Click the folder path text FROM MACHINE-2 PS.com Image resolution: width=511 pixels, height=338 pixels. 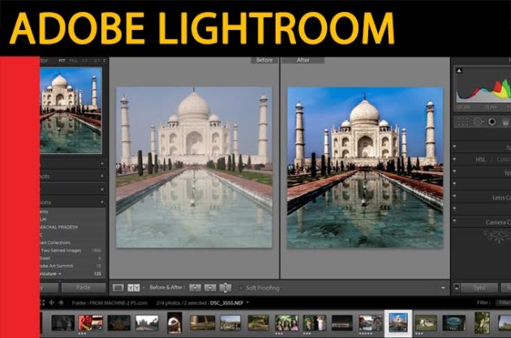tap(118, 303)
